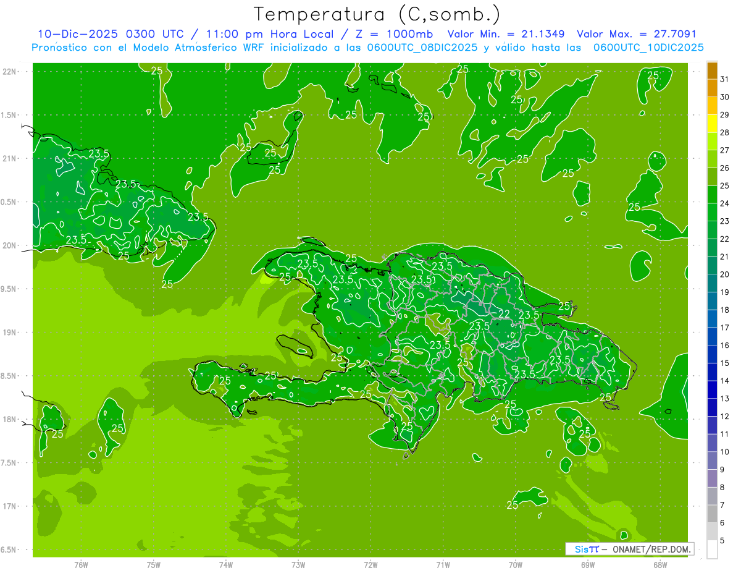The height and width of the screenshot is (573, 741).
Task: Click color bar legend value "15"
Action: 724,363
